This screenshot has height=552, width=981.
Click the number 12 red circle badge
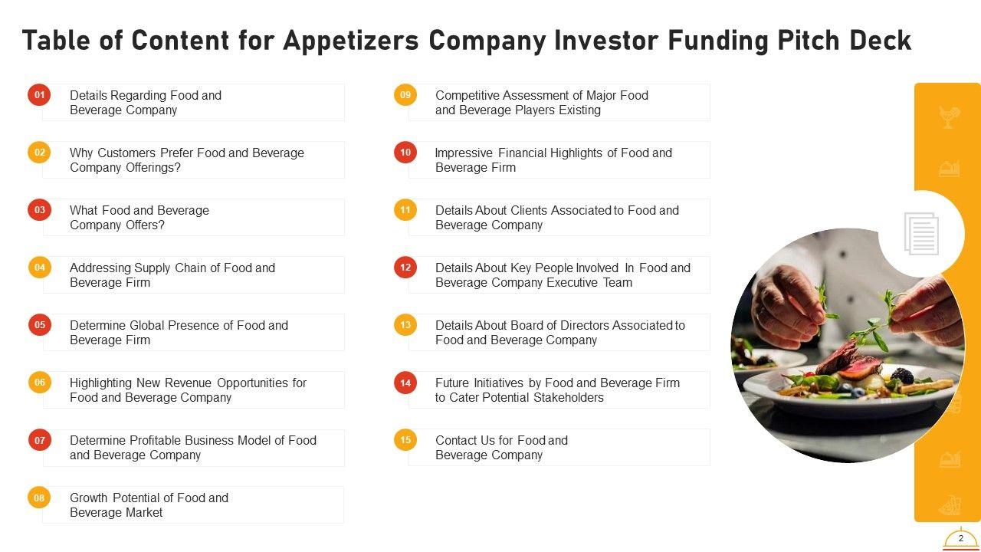coord(405,268)
